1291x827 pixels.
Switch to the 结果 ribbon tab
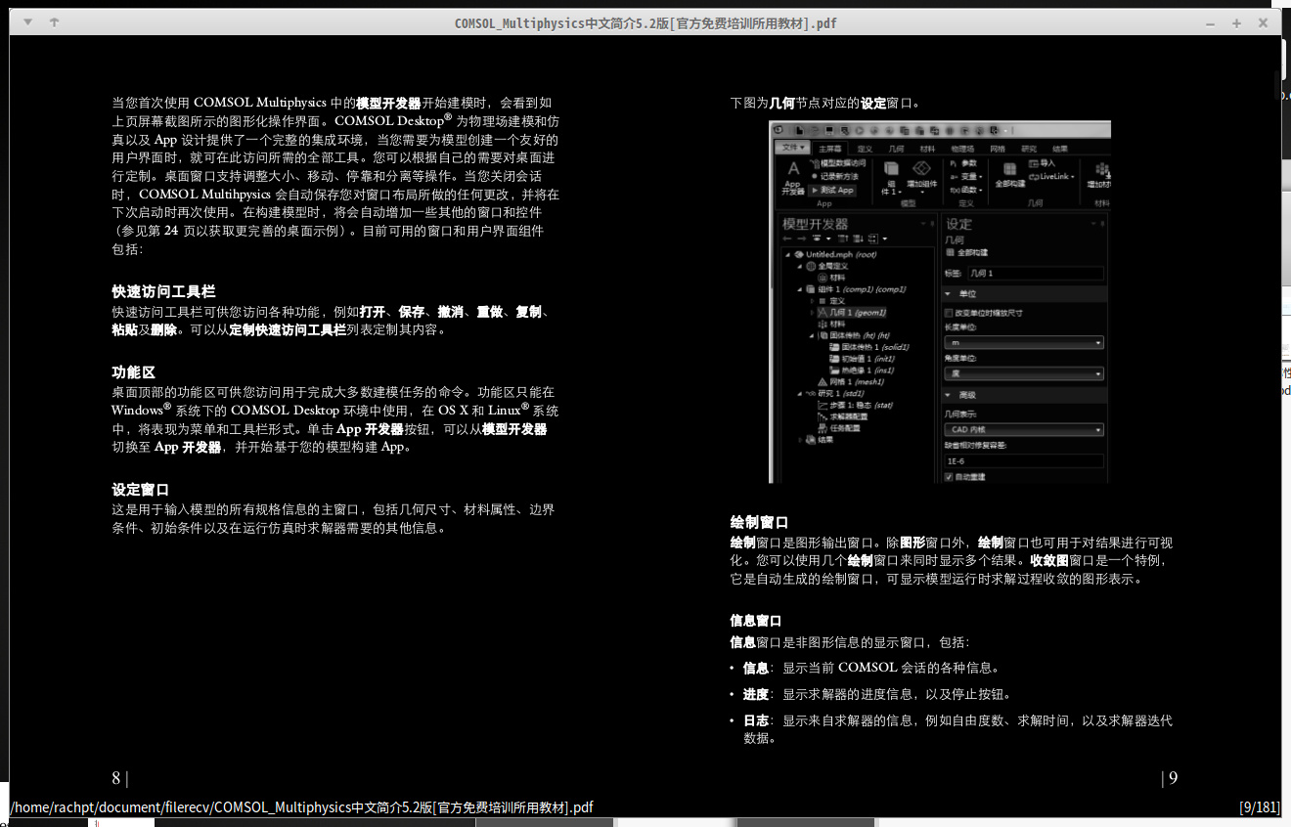coord(1060,149)
